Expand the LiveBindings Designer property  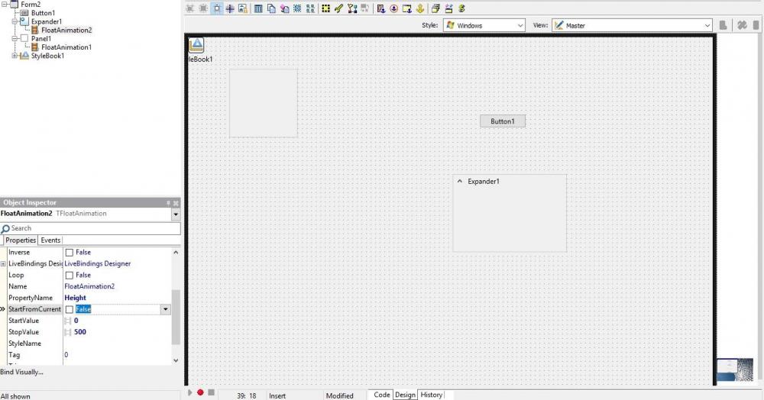3,264
